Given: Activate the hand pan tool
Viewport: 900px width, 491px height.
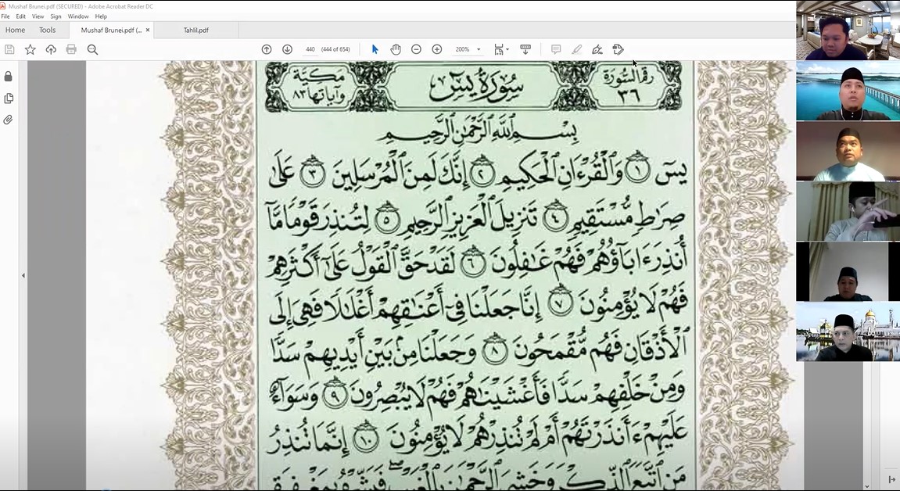Looking at the screenshot, I should (396, 49).
